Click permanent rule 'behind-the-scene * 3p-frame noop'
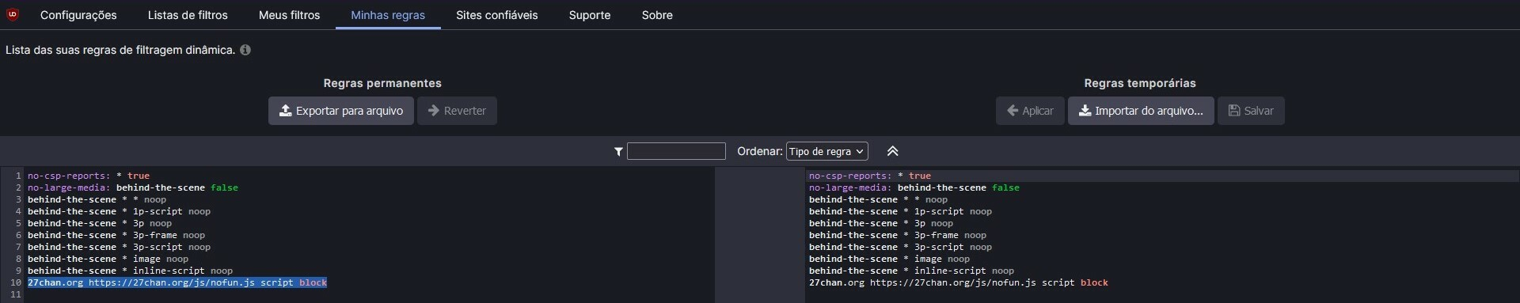The height and width of the screenshot is (303, 1520). (x=116, y=235)
